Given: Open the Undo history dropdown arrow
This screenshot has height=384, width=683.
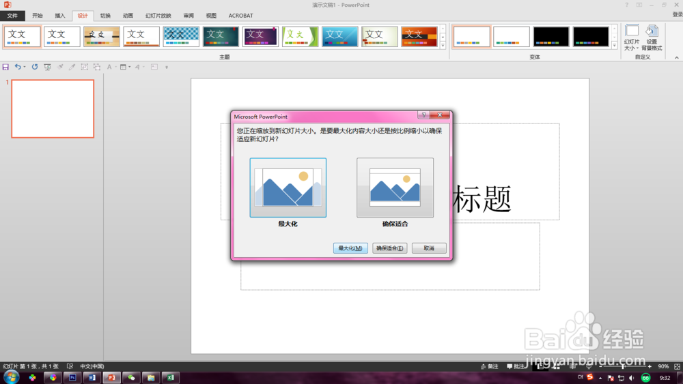Looking at the screenshot, I should pos(25,67).
